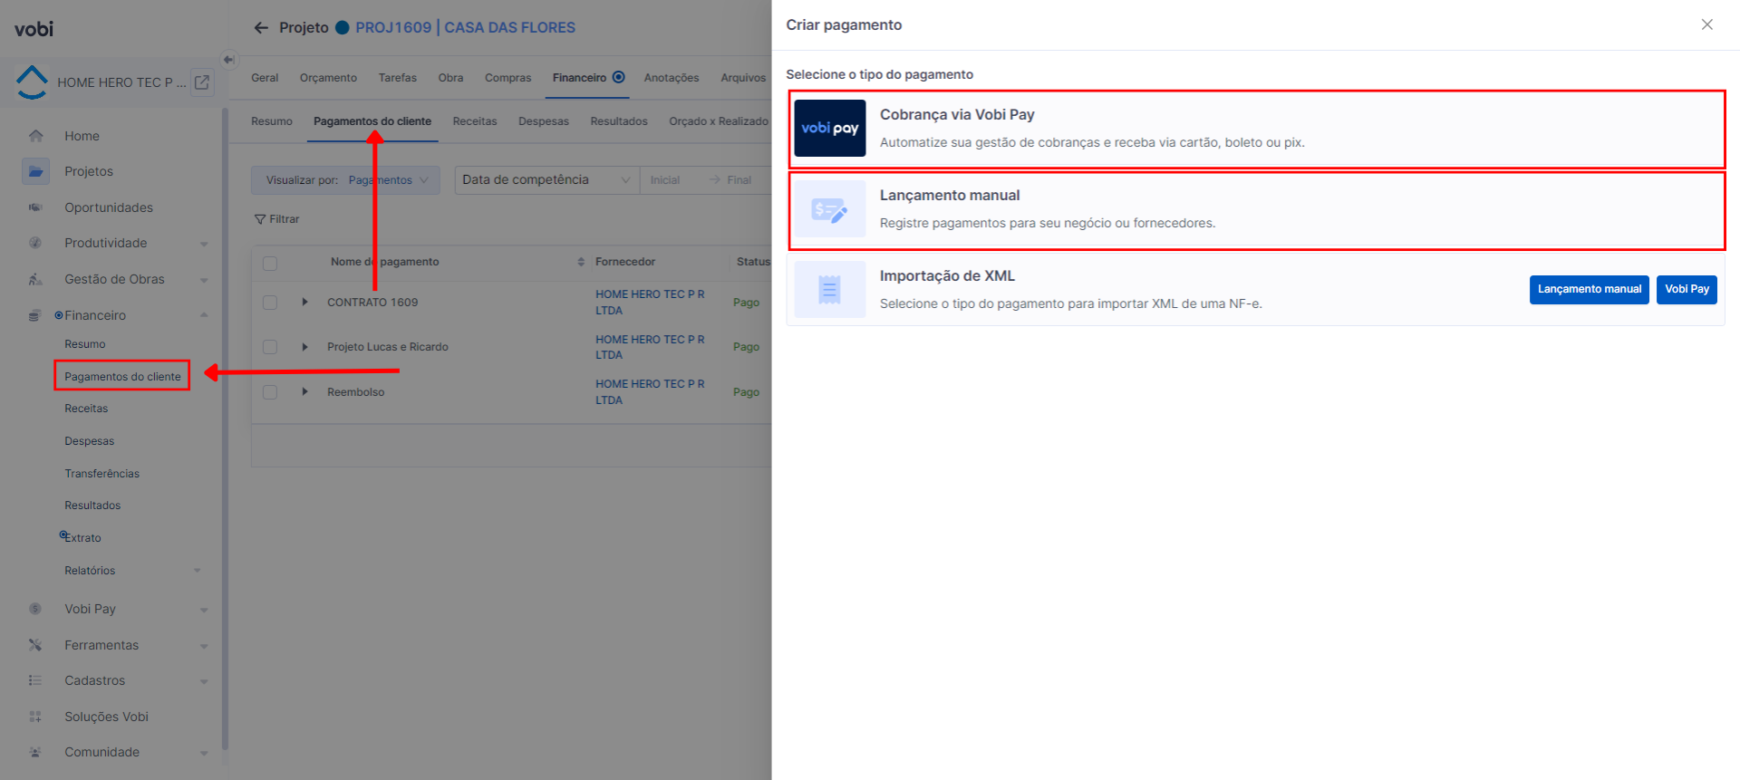Screen dimensions: 1740x780
Task: Click the Final date field
Action: (739, 180)
